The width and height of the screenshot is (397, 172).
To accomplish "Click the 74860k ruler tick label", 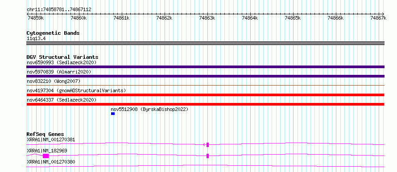I will coord(79,18).
